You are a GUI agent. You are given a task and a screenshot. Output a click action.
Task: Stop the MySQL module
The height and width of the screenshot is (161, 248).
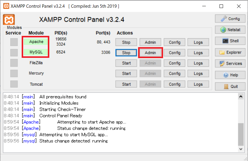click(126, 53)
